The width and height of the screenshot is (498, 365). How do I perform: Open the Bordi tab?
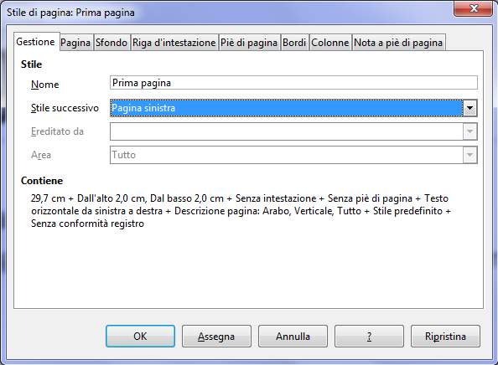point(294,43)
